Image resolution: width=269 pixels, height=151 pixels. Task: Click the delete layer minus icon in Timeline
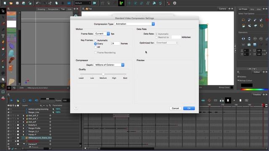(x=44, y=105)
